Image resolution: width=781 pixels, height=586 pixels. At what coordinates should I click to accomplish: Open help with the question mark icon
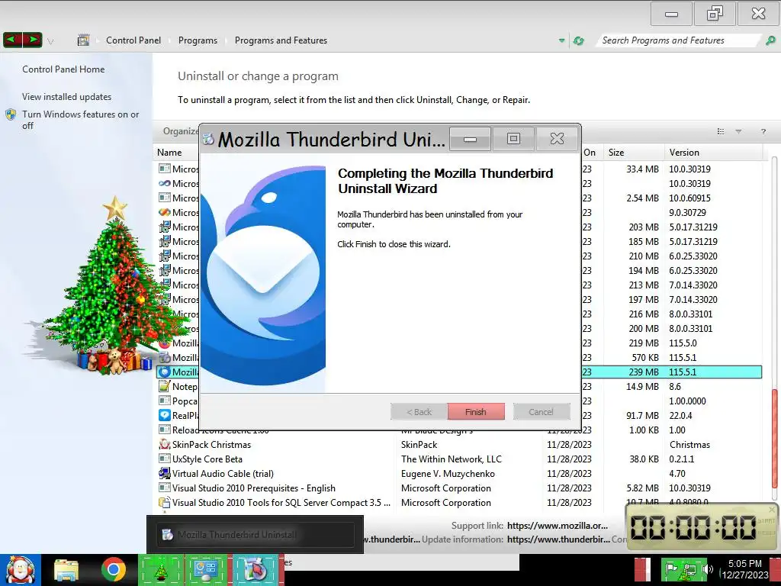coord(763,131)
